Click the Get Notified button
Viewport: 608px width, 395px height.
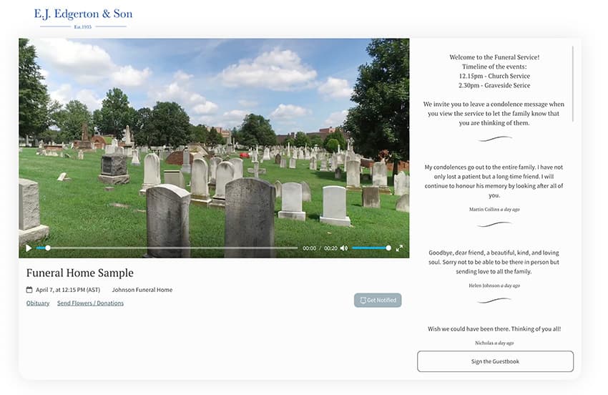tap(378, 301)
